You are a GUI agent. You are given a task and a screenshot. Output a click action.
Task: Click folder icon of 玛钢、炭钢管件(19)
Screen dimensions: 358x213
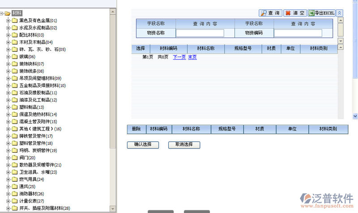click(15, 150)
